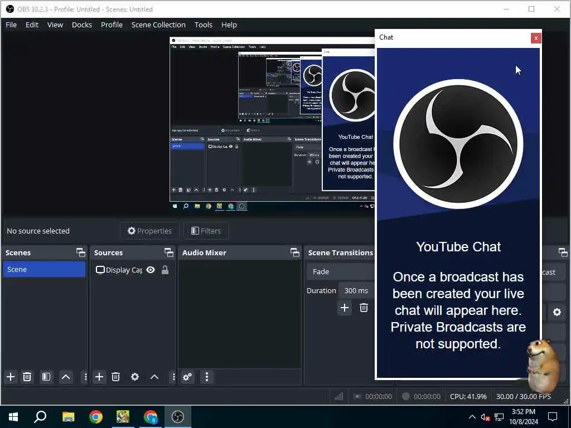Open source properties gear in Sources dock
The width and height of the screenshot is (571, 428).
(135, 377)
